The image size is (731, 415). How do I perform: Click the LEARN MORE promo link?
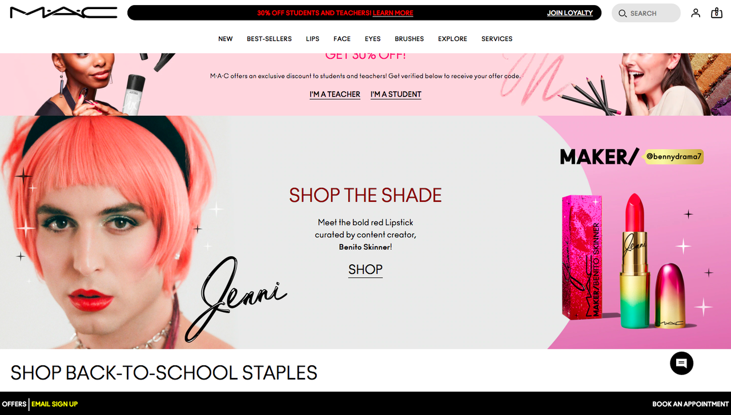(x=393, y=13)
